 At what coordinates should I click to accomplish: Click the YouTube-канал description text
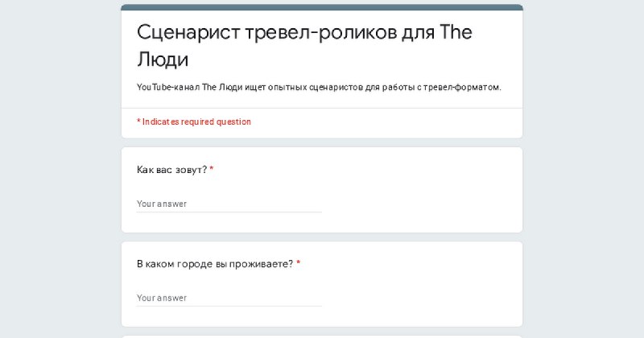(x=319, y=87)
